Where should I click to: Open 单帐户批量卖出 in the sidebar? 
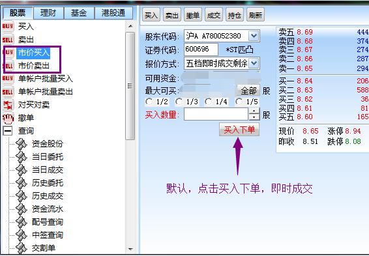(x=46, y=92)
